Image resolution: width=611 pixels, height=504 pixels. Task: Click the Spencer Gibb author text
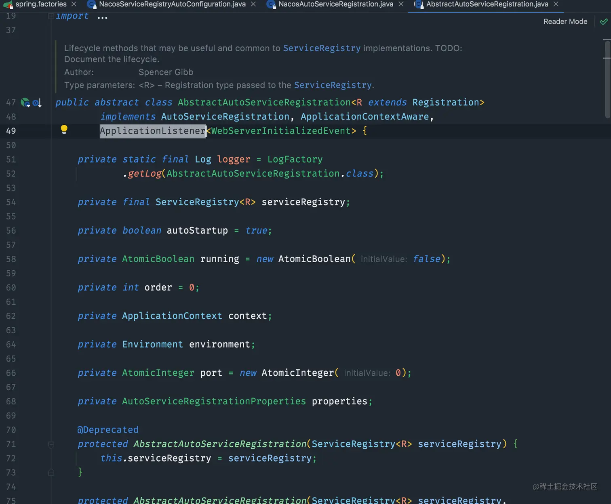pos(166,72)
